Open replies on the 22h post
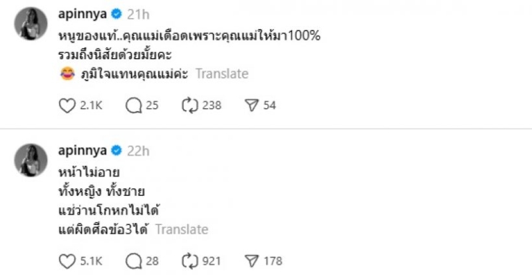 click(133, 260)
